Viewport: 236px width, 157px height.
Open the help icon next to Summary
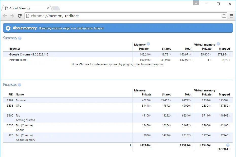(20, 38)
